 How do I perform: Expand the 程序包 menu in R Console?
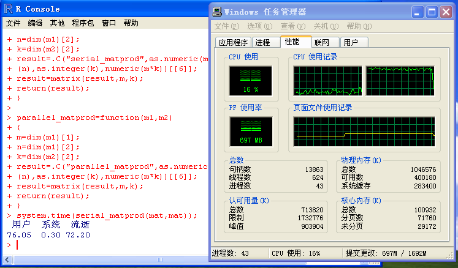coord(83,23)
